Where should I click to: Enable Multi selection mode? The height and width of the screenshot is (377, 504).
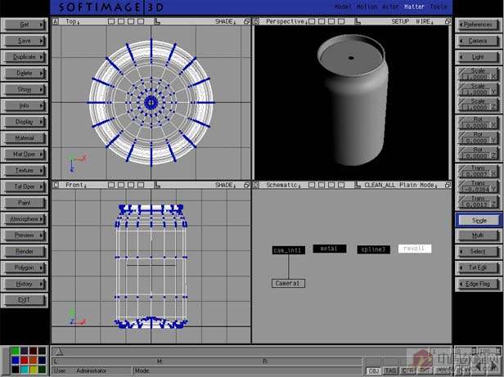pyautogui.click(x=478, y=236)
